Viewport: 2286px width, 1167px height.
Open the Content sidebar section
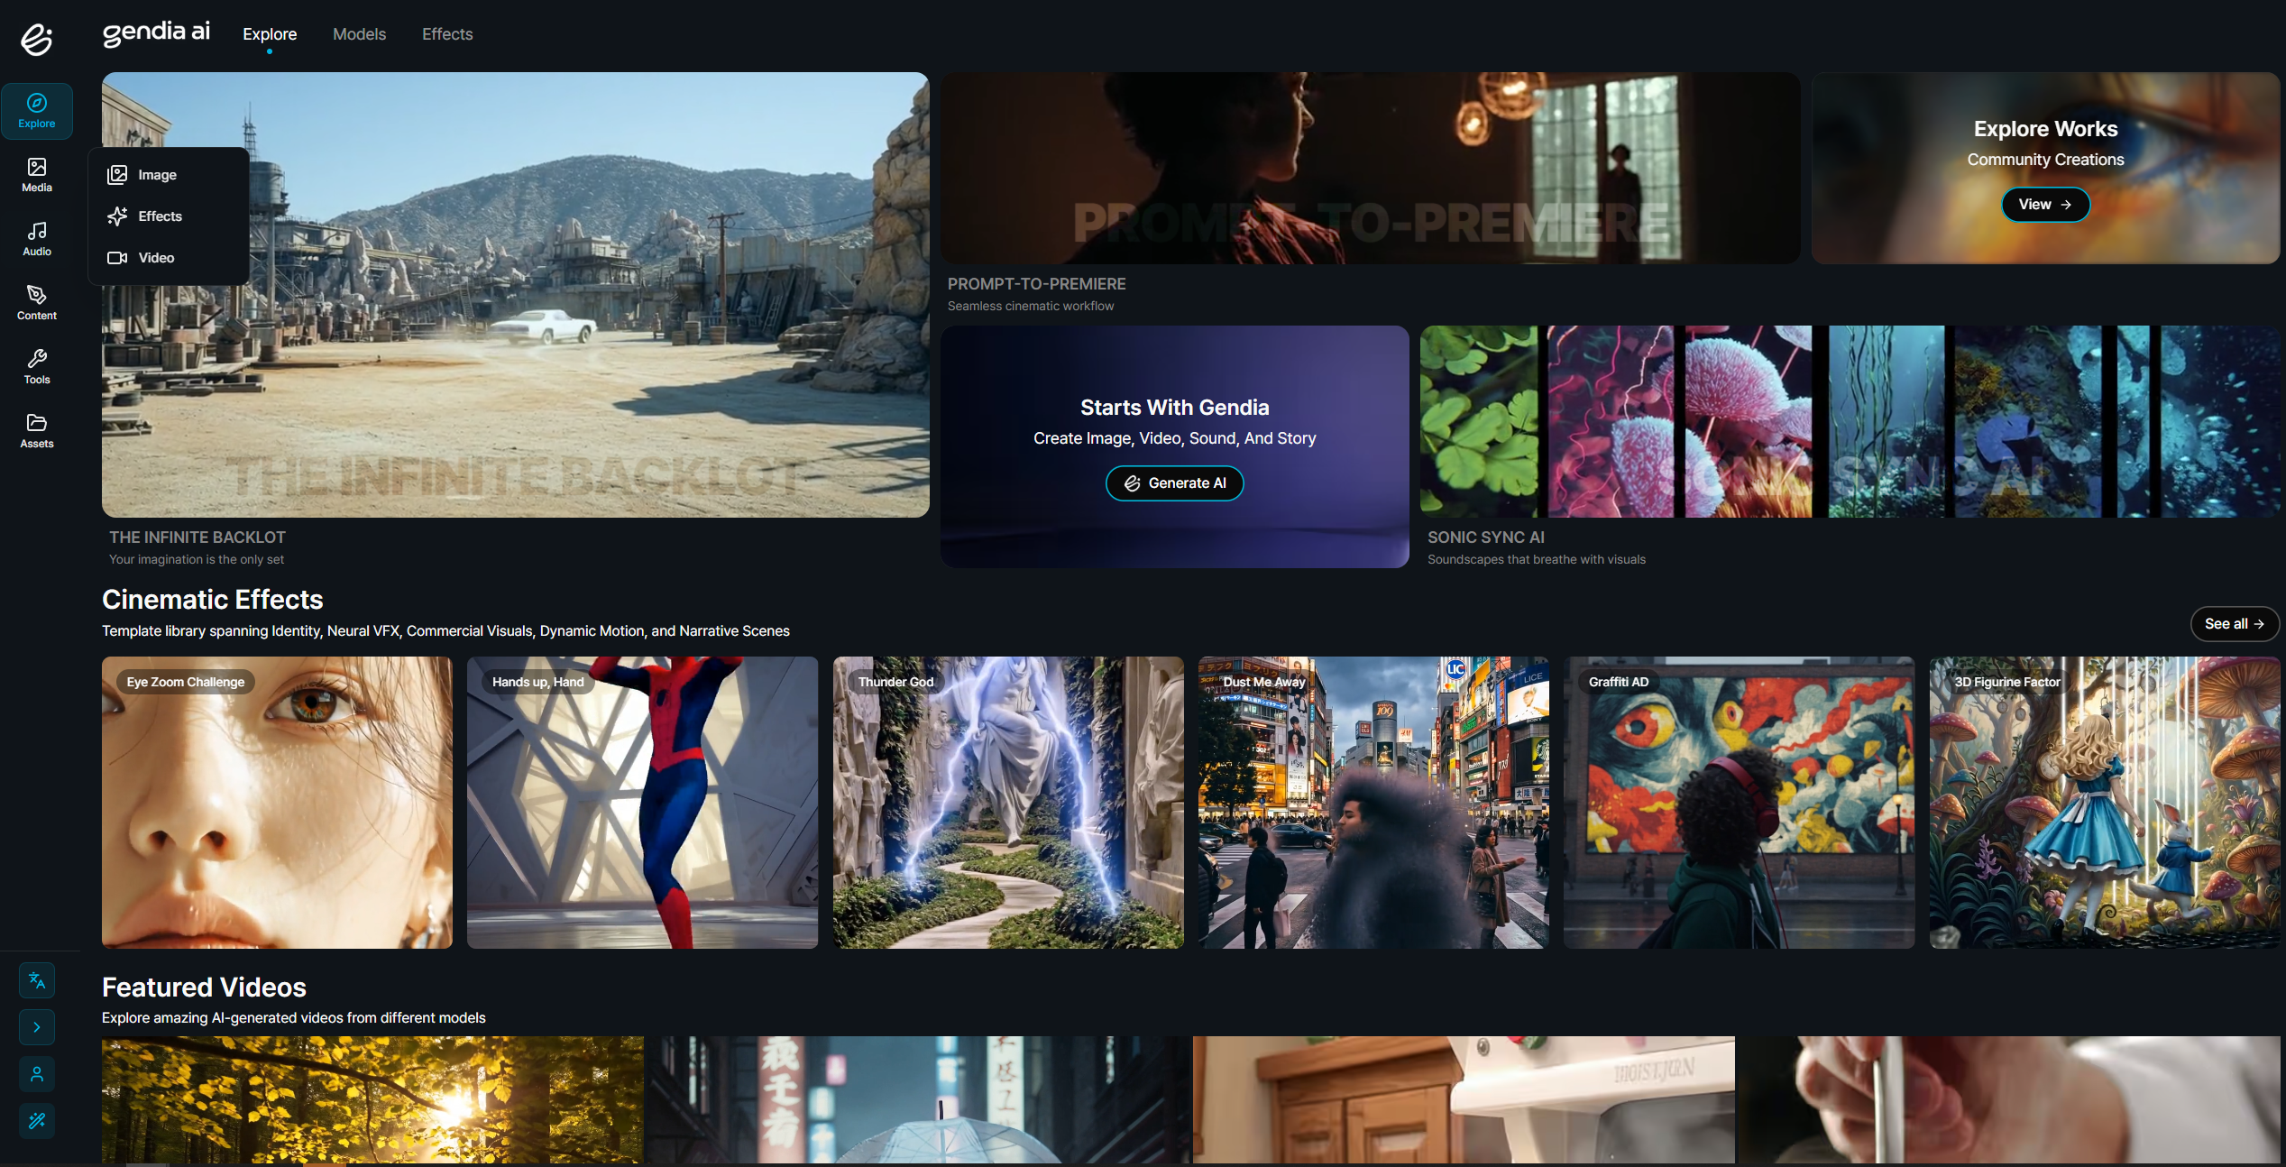37,303
